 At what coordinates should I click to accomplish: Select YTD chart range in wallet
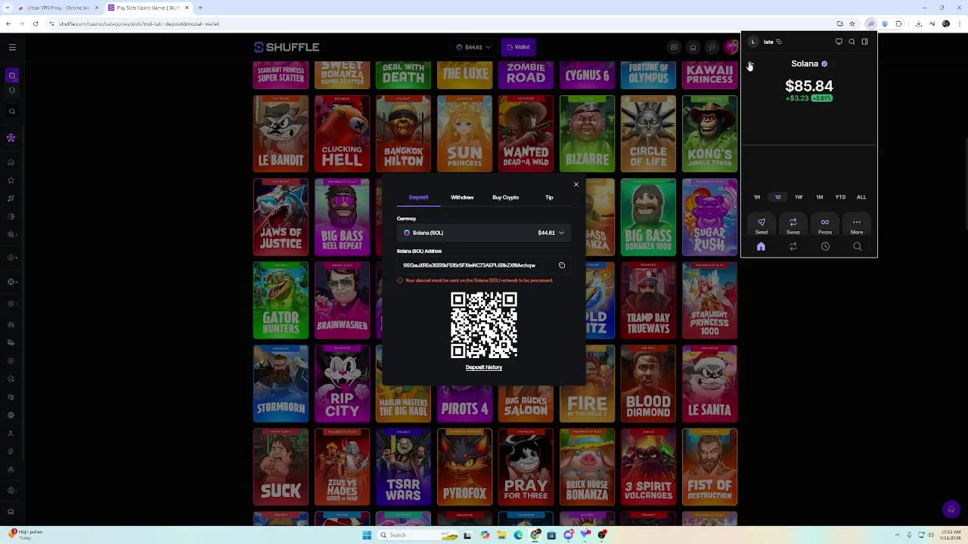(x=840, y=197)
